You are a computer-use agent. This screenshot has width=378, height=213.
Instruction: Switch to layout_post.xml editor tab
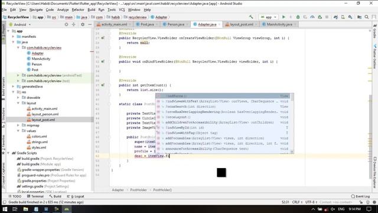click(242, 24)
